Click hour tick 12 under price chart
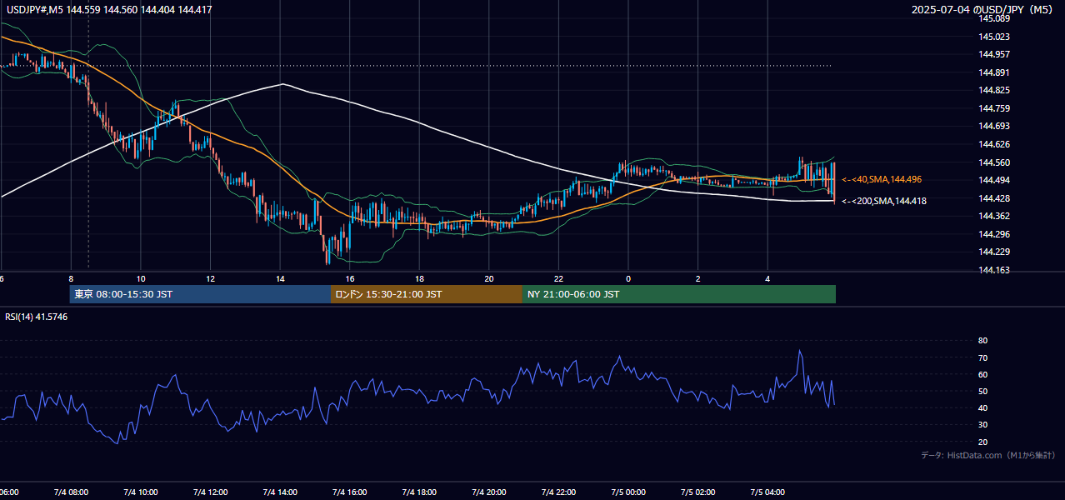Image resolution: width=1065 pixels, height=500 pixels. pyautogui.click(x=211, y=278)
